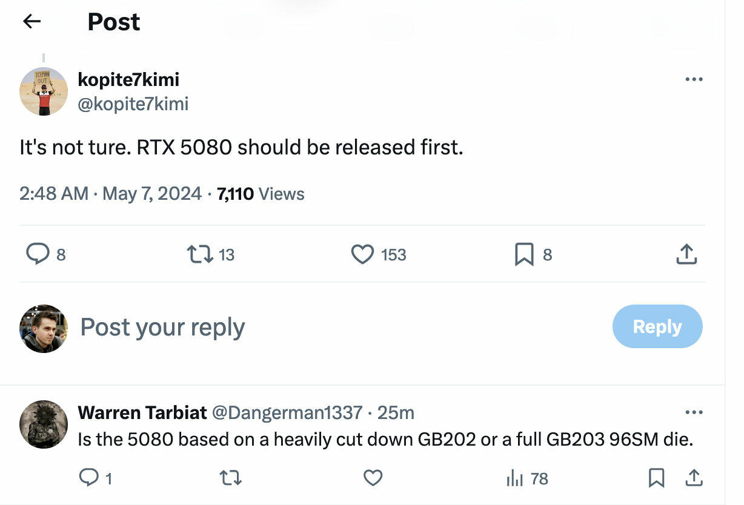Open Warren Tarbiat's avatar
Screen dimensions: 744x505
click(x=44, y=424)
